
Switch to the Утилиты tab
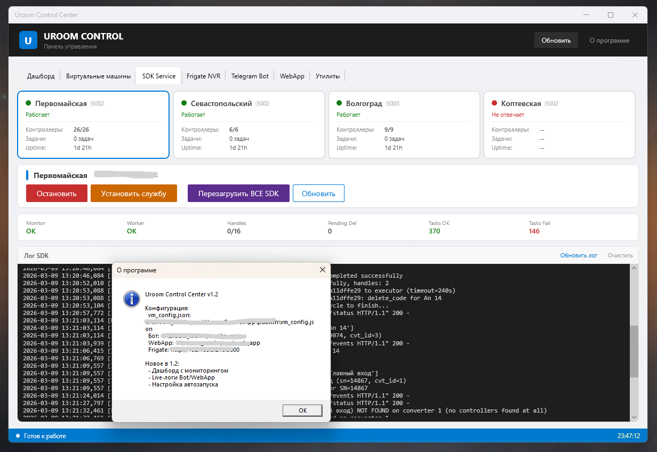328,76
